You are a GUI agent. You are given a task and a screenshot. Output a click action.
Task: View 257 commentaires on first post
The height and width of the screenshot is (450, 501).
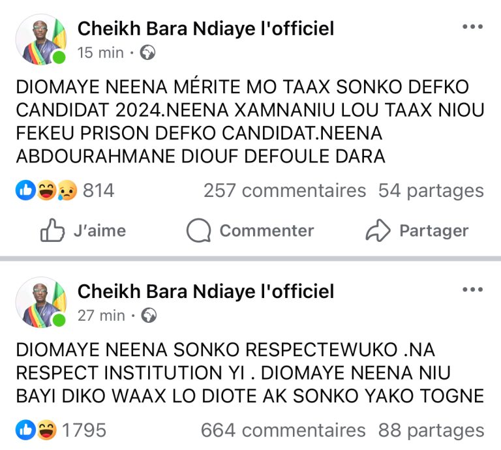(284, 190)
